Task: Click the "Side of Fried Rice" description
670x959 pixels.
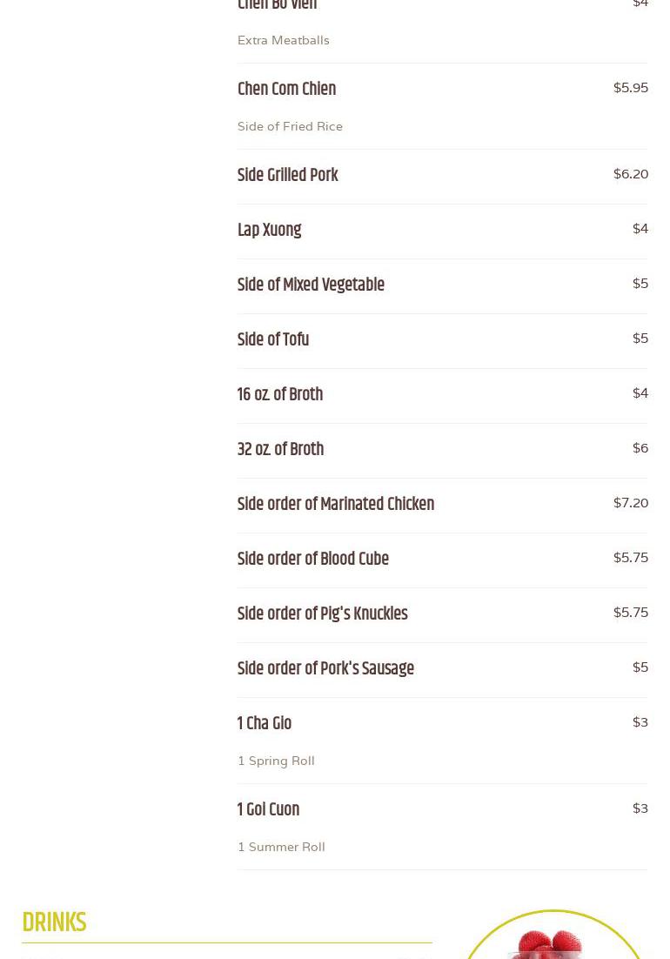Action: coord(290,126)
